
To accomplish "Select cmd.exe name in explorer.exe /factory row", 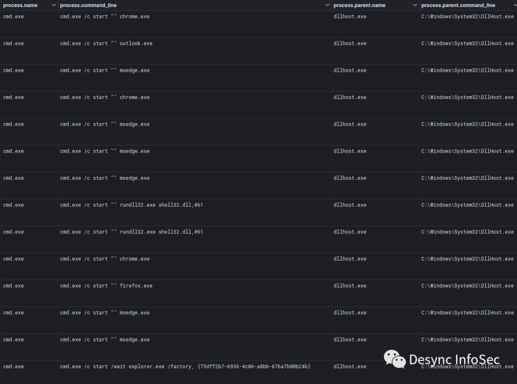I will [x=13, y=366].
